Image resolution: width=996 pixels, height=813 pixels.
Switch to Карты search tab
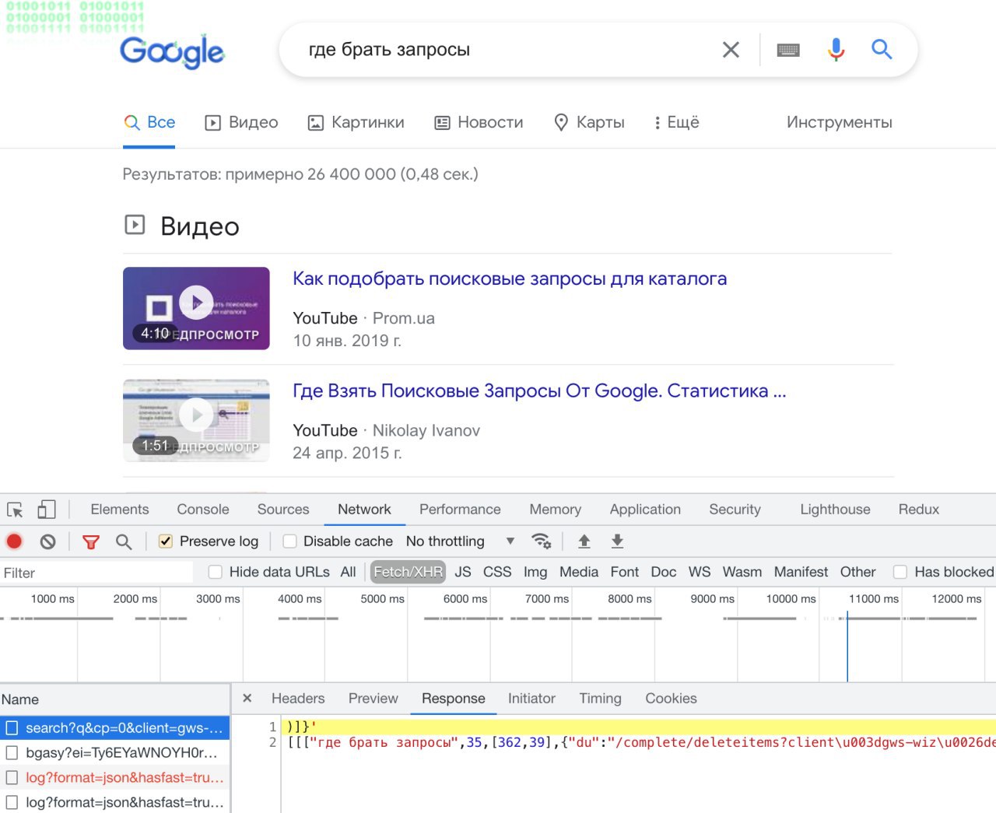click(x=589, y=122)
